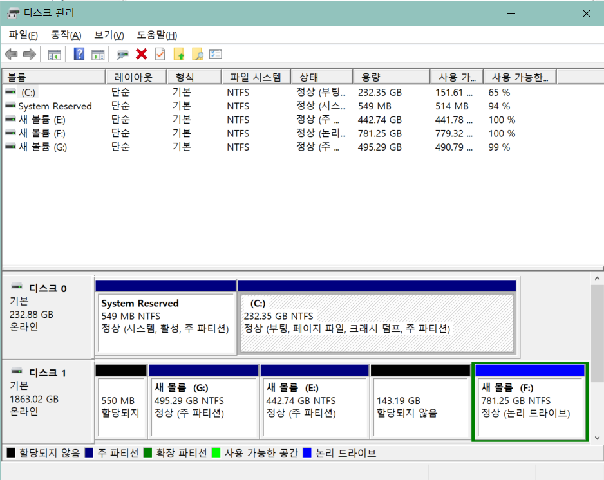Click the forward navigation arrow in the toolbar
This screenshot has width=604, height=480.
point(29,54)
